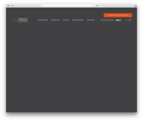Screen dimensions: 143x121
Task: Open the Expertise menu item
Action: click(55, 20)
